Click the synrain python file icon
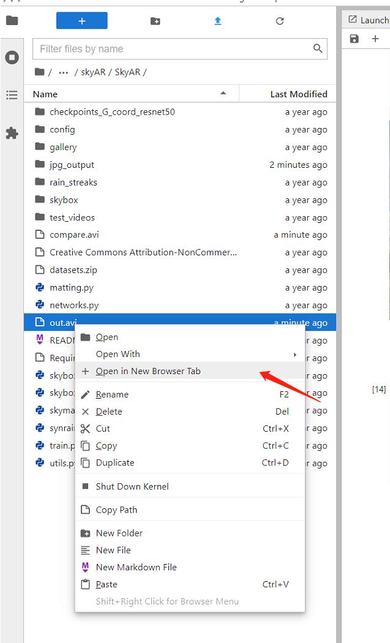The width and height of the screenshot is (390, 643). (40, 427)
